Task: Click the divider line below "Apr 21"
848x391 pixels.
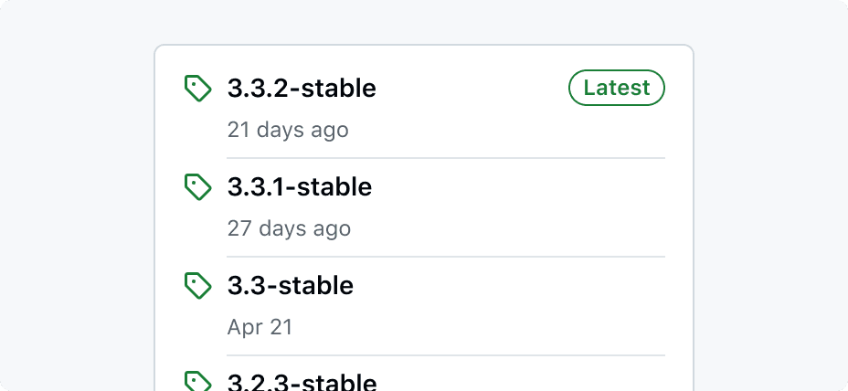Action: point(446,355)
